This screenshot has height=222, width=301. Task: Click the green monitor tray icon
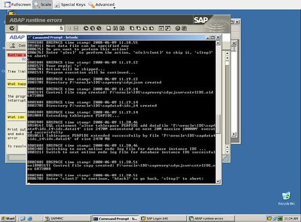280,218
